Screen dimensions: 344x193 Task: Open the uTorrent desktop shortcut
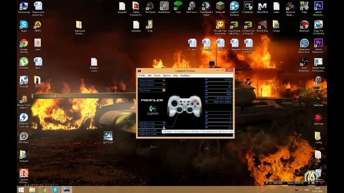[24, 63]
